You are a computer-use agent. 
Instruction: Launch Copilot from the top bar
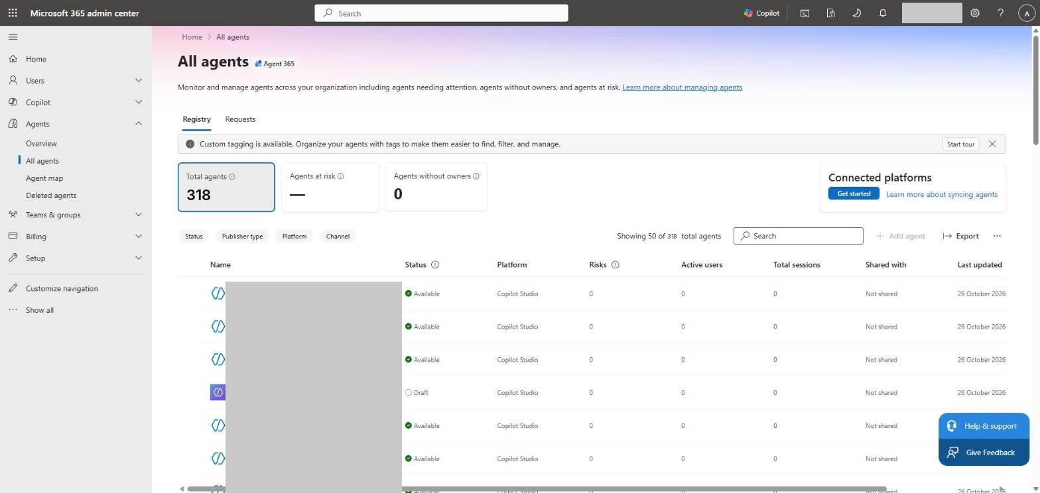click(x=761, y=13)
